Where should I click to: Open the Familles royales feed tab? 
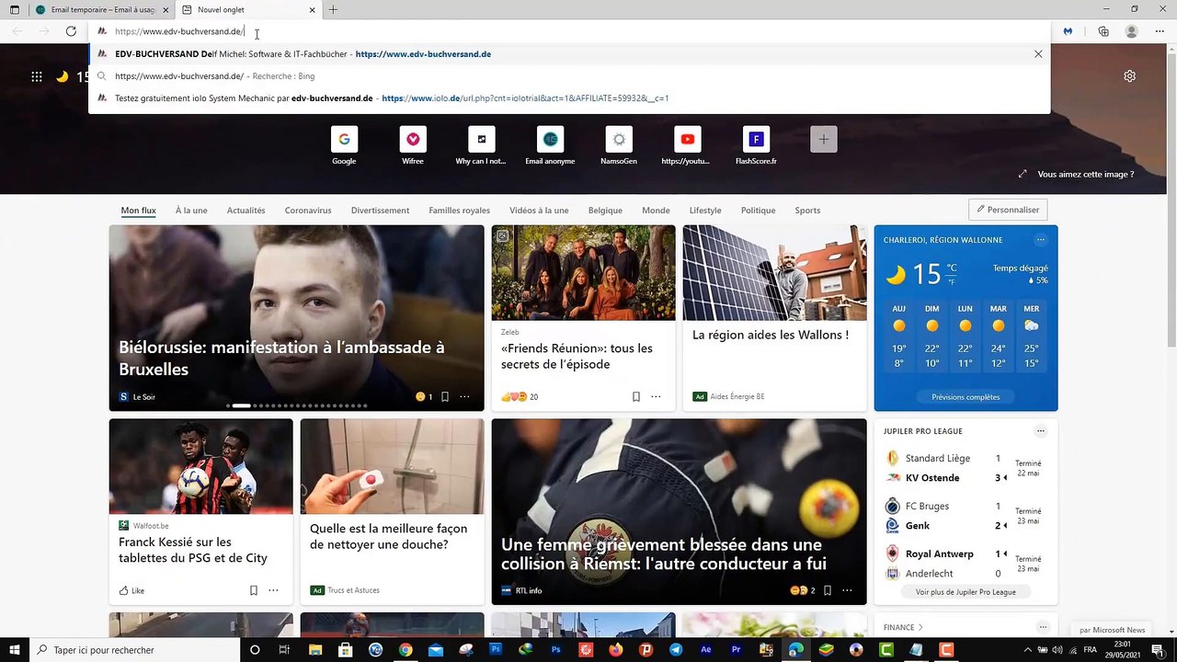click(459, 211)
